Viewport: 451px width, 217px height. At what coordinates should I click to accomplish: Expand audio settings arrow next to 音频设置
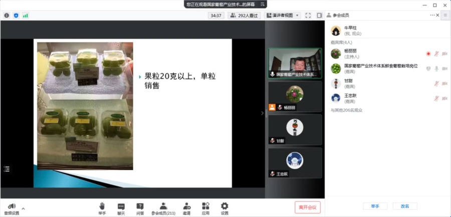23,208
